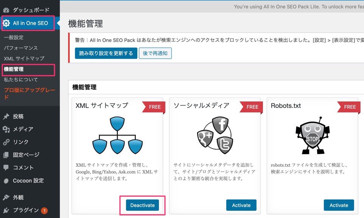Click 読み取り設定を更新する button
The height and width of the screenshot is (218, 364).
coord(106,53)
